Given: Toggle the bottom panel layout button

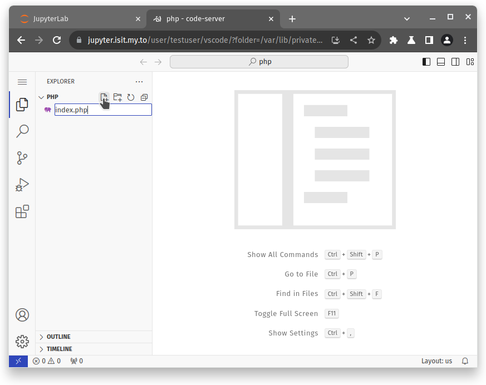Looking at the screenshot, I should (441, 62).
